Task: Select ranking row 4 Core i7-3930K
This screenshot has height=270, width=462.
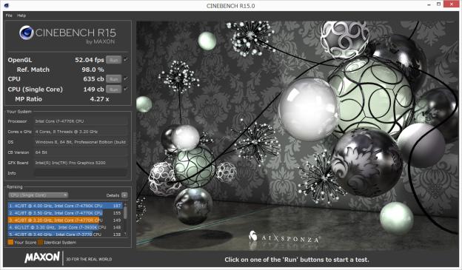Action: pyautogui.click(x=65, y=227)
